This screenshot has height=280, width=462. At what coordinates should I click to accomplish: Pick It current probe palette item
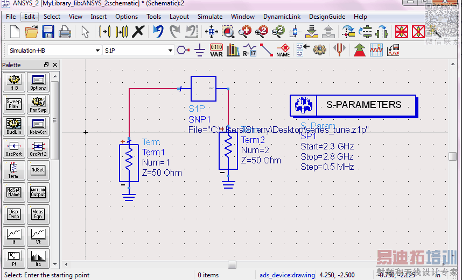[x=14, y=236]
